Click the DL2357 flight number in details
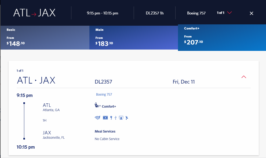266x158 pixels. pyautogui.click(x=103, y=82)
